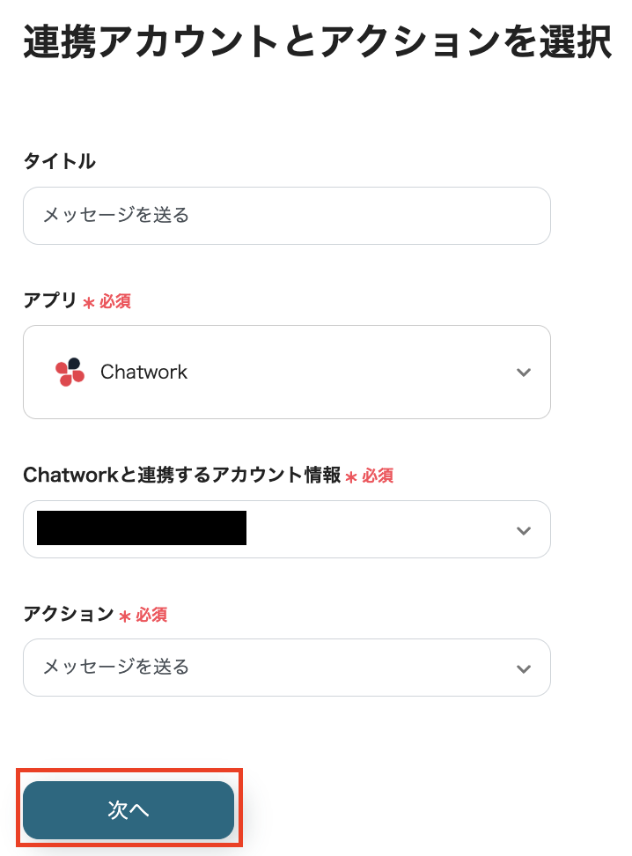Click the アクション section label
The image size is (632, 856).
pos(67,616)
